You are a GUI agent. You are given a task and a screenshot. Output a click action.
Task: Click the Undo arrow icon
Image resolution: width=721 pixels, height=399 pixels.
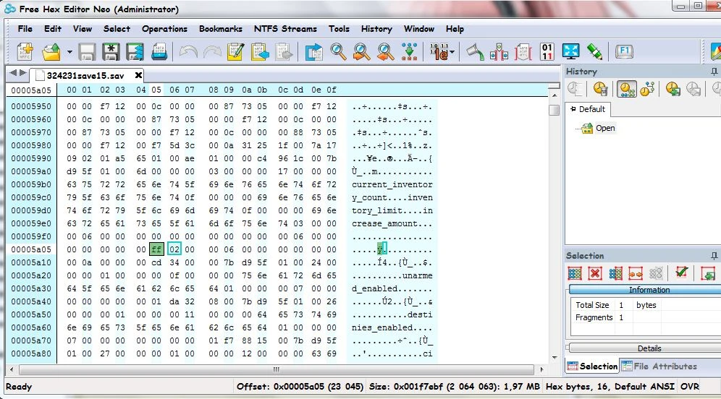tap(188, 52)
